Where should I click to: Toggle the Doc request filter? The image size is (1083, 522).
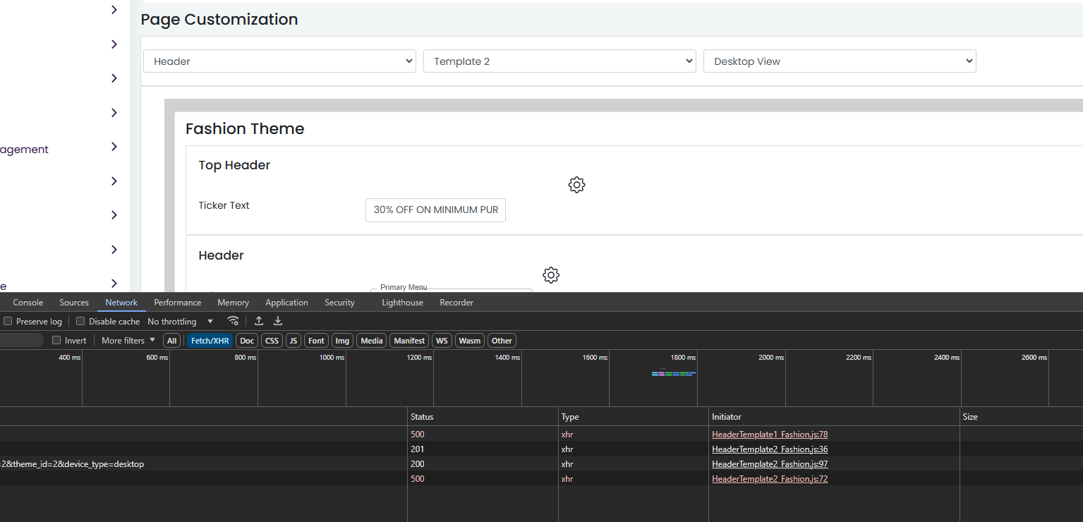click(247, 341)
